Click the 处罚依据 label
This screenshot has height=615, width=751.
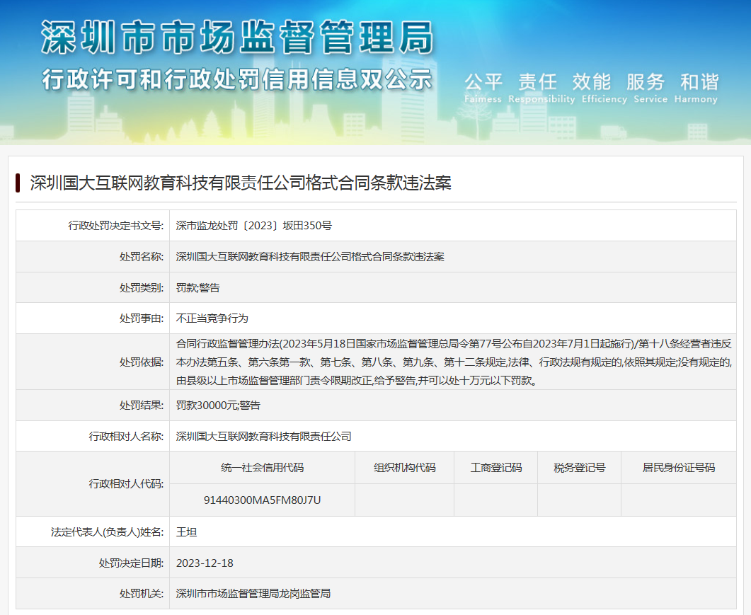(x=142, y=362)
